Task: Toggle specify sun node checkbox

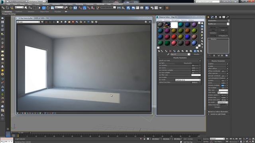Action: (200, 61)
